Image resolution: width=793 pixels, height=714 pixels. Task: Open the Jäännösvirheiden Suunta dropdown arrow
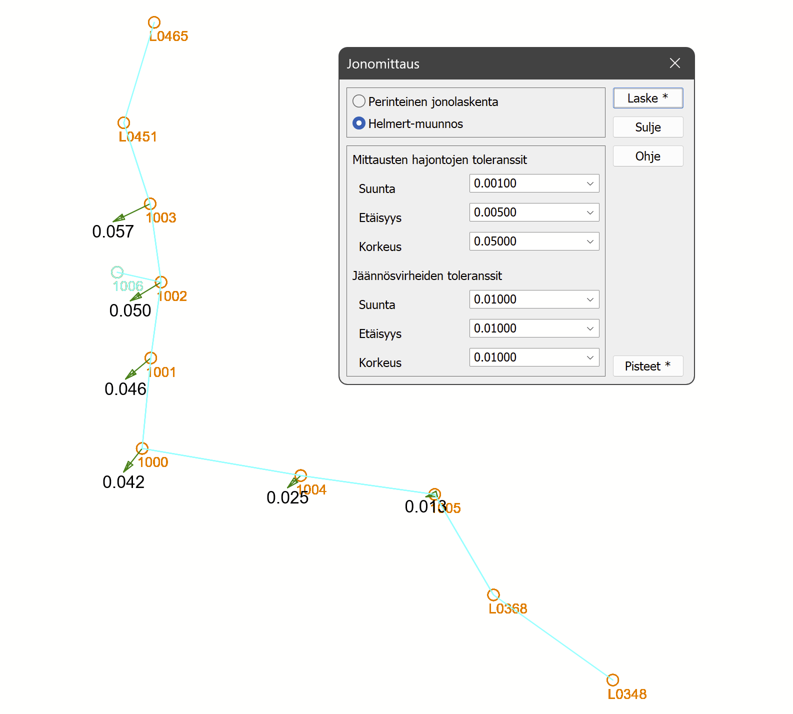click(x=590, y=299)
